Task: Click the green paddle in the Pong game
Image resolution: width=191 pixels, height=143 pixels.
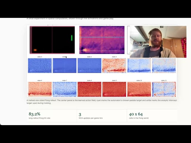Action: coord(72,38)
